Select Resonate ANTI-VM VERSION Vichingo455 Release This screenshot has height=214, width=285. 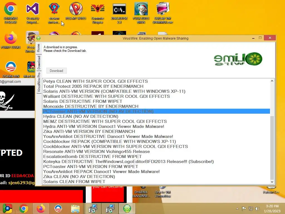(156, 152)
